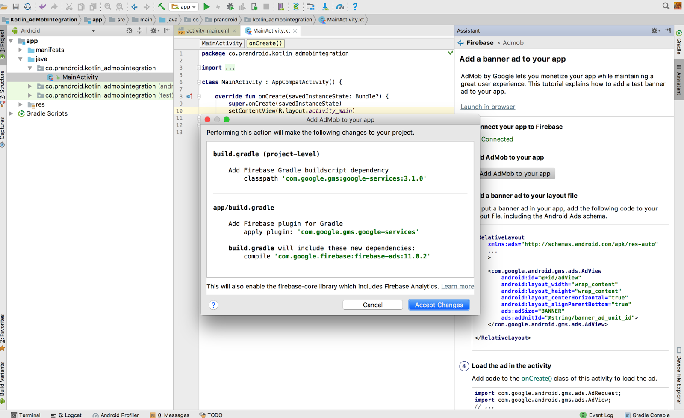Save all files with the floppy disk icon

click(x=16, y=6)
